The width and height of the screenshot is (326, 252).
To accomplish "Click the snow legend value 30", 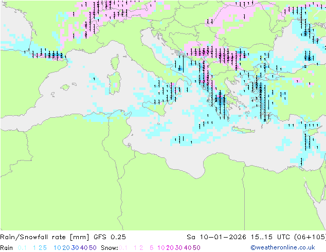I will click(x=179, y=248).
